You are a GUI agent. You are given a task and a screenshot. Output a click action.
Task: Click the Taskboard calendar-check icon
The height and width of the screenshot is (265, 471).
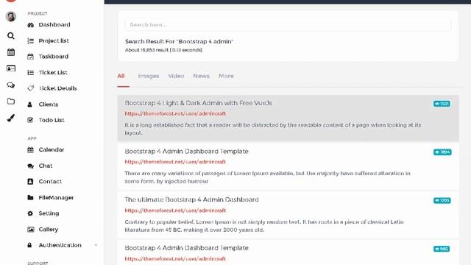click(x=30, y=57)
